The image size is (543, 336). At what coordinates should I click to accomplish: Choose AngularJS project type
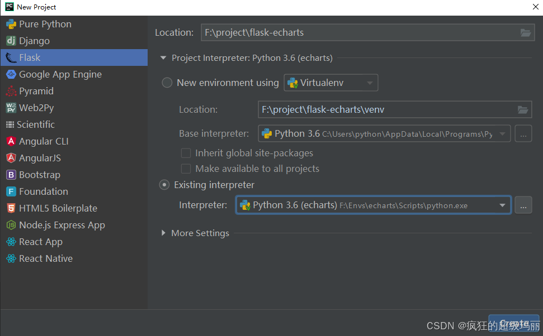tap(74, 158)
